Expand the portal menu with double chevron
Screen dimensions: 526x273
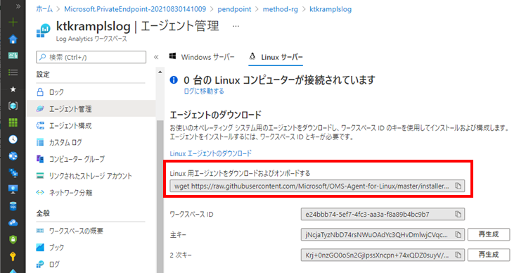coord(18,6)
